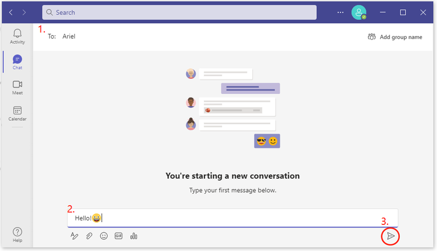Open the Meet section
The height and width of the screenshot is (251, 437).
tap(17, 88)
